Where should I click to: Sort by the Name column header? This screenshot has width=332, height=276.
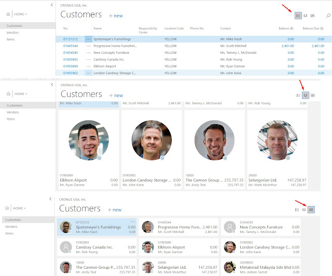coord(98,29)
